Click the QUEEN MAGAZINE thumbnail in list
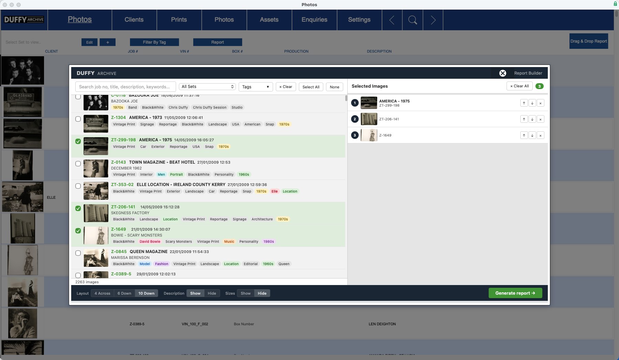Image resolution: width=619 pixels, height=360 pixels. click(96, 258)
